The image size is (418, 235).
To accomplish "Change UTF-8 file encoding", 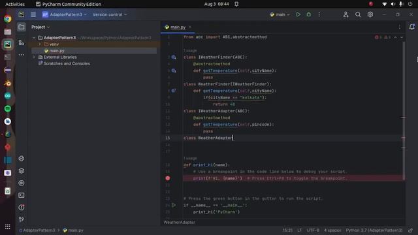I will click(313, 230).
